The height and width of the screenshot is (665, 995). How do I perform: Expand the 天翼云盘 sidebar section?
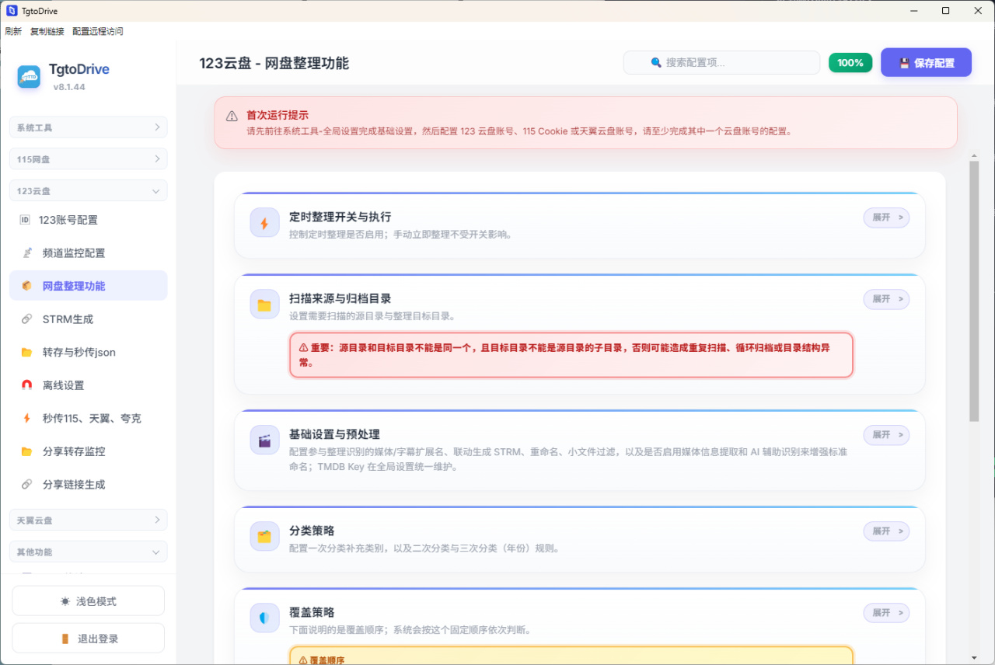pos(89,520)
